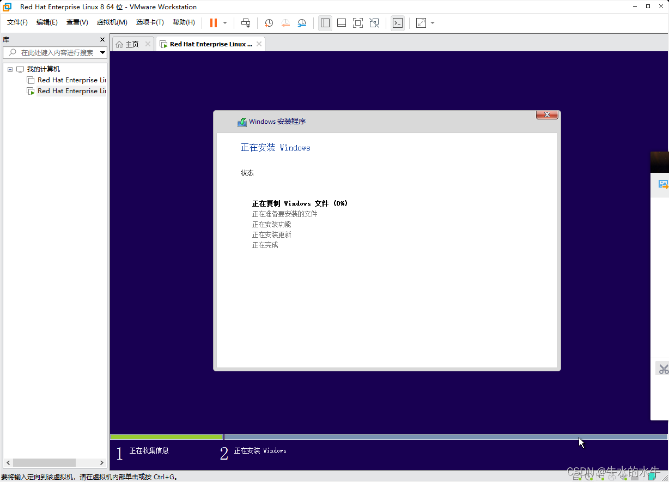This screenshot has width=669, height=482.
Task: Open the power options dropdown beside pause
Action: pyautogui.click(x=225, y=23)
